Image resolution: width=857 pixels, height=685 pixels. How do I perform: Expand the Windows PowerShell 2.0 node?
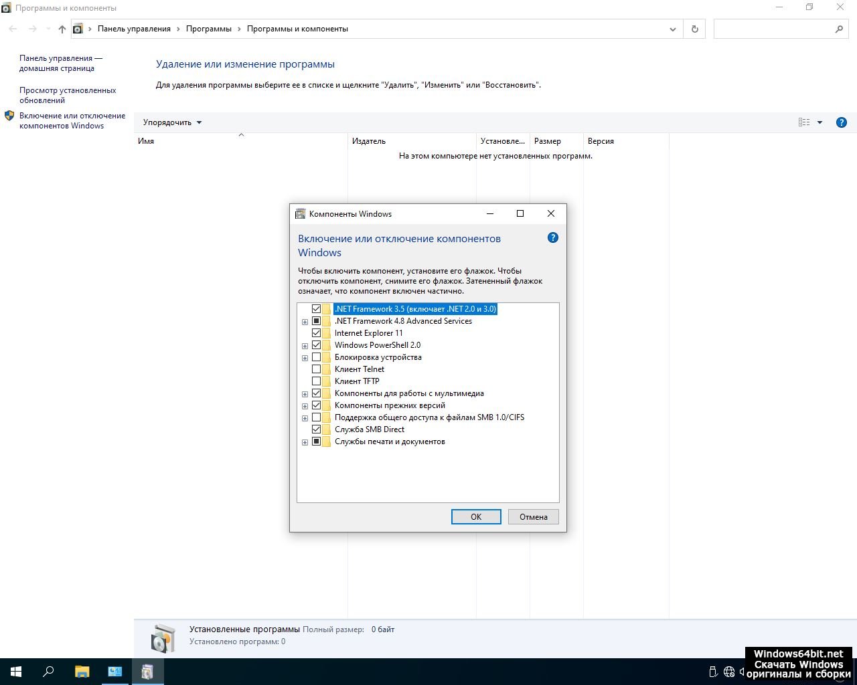[x=305, y=346]
